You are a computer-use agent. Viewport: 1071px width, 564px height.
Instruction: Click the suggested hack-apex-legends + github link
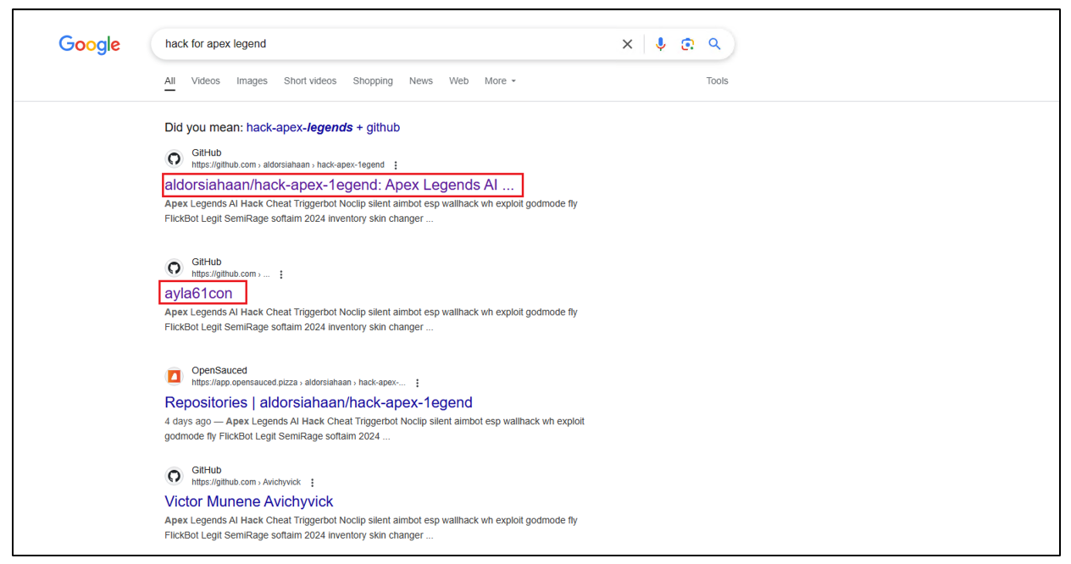click(x=323, y=128)
